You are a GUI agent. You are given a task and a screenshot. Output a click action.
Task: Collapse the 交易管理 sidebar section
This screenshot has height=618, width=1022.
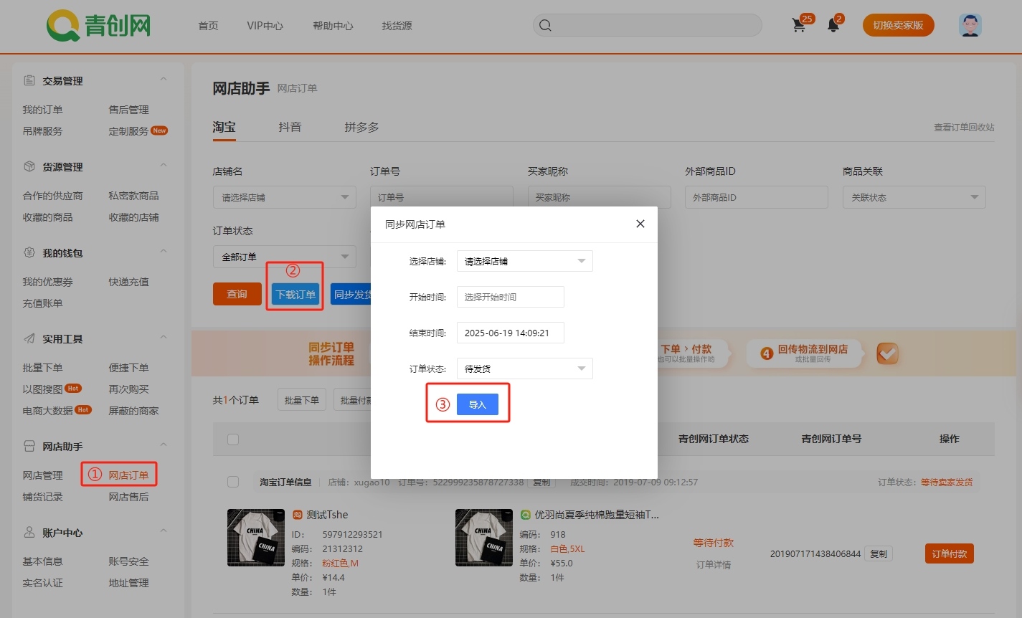tap(164, 80)
